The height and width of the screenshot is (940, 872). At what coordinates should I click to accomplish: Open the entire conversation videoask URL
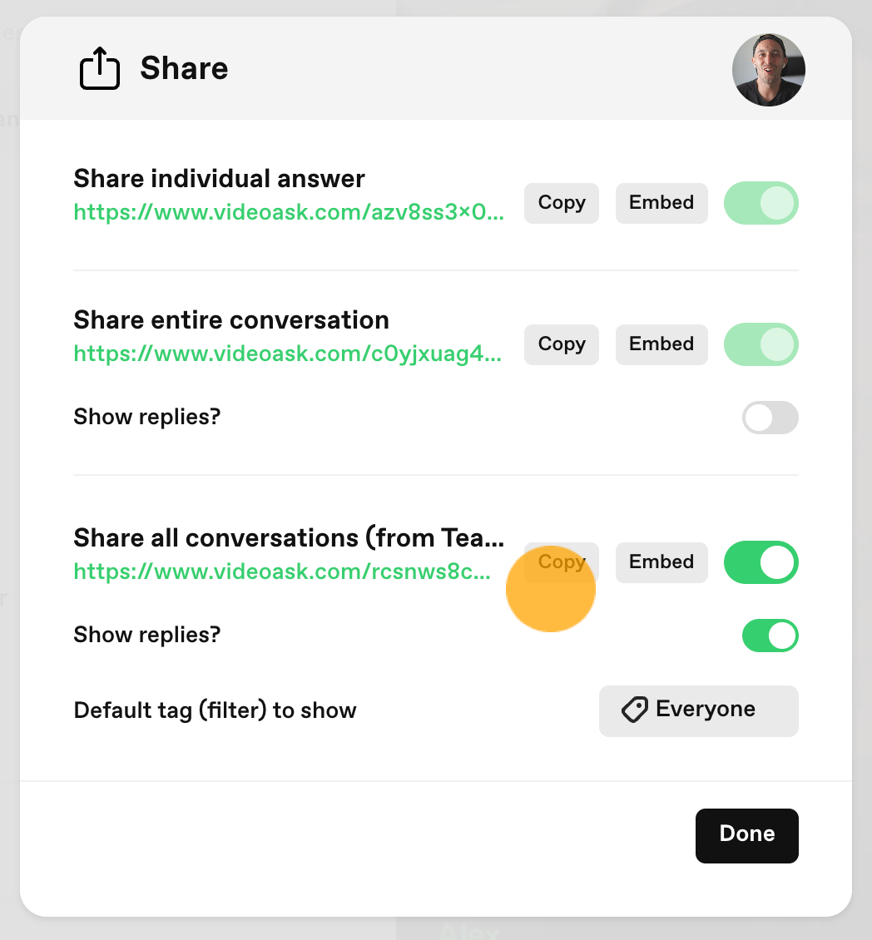(x=287, y=354)
